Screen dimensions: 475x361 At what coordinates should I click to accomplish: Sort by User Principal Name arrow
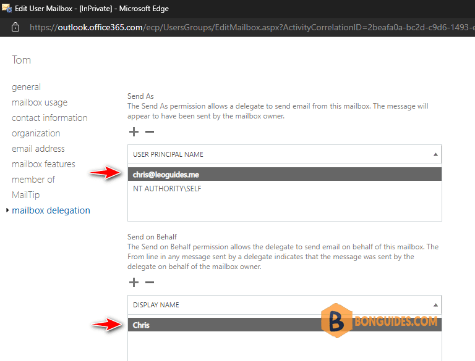coord(435,154)
